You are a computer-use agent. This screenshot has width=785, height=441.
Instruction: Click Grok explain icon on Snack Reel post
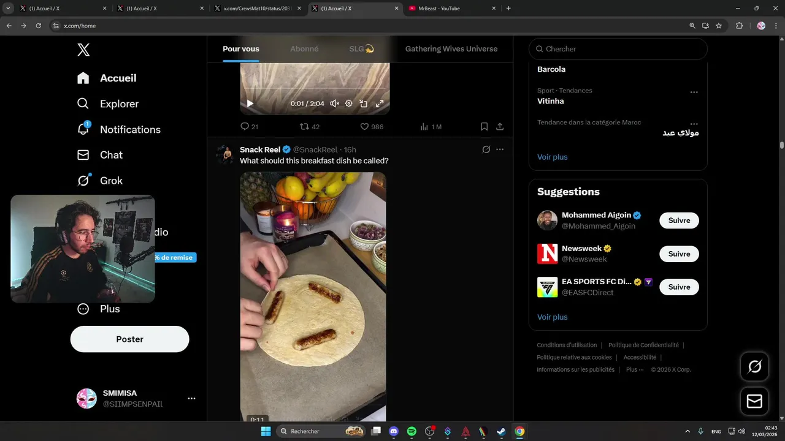pyautogui.click(x=486, y=149)
